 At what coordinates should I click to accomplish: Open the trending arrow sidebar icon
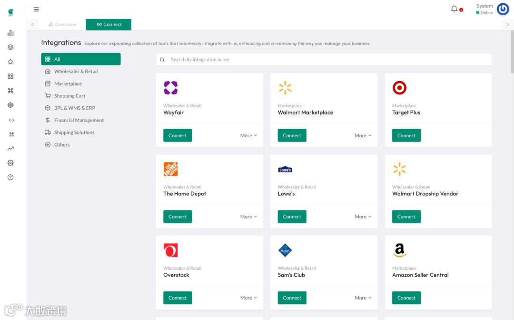click(10, 149)
